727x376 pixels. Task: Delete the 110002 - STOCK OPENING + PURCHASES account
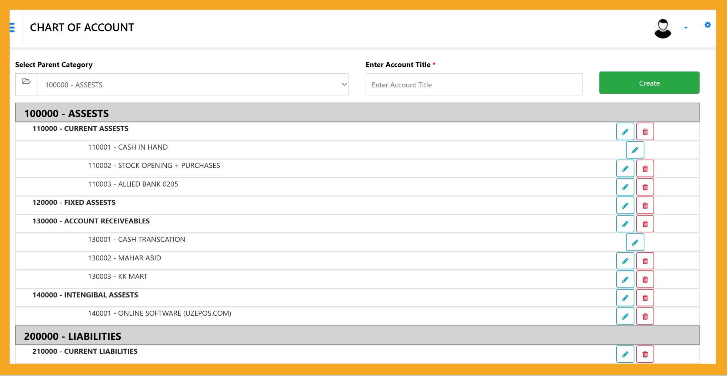coord(645,168)
